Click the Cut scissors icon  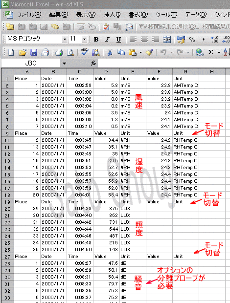[x=110, y=52]
